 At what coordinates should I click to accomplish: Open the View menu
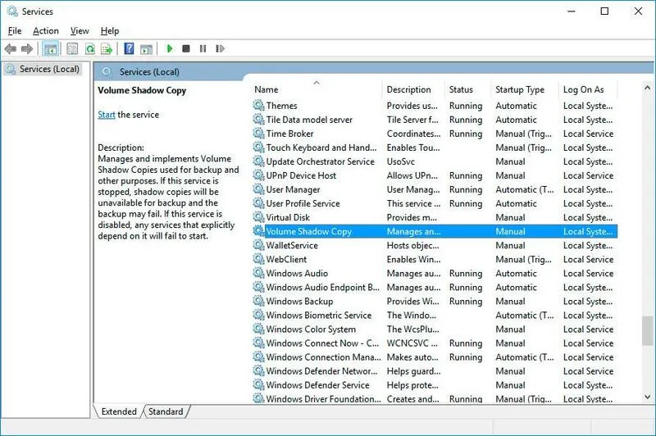coord(80,31)
